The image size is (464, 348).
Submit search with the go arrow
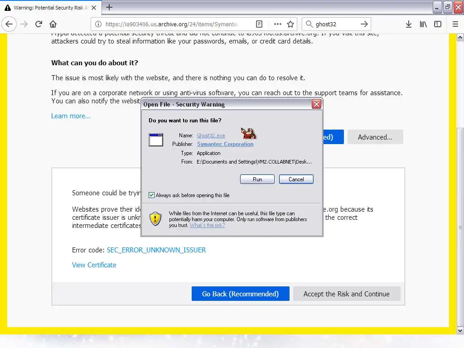[364, 24]
